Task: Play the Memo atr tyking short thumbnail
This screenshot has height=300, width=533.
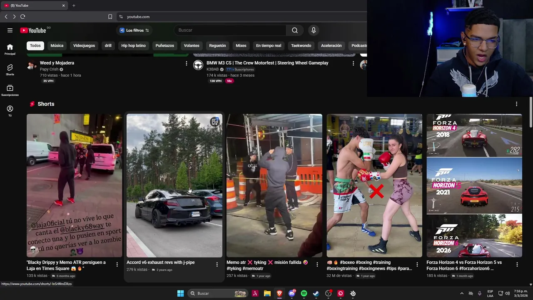Action: pos(274,185)
